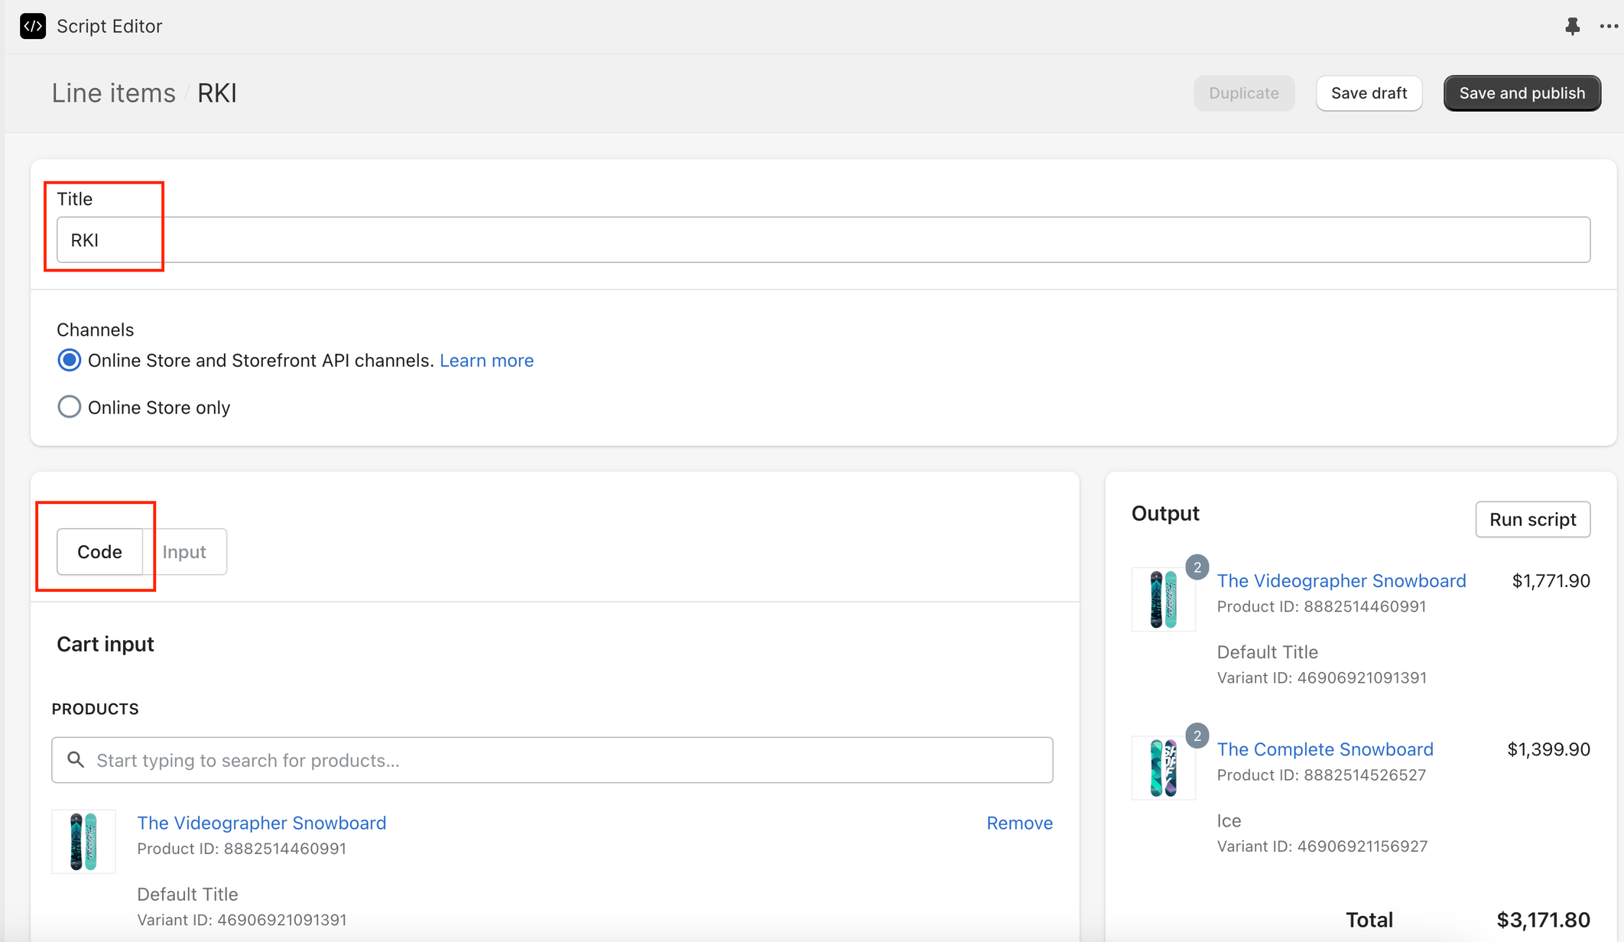This screenshot has width=1624, height=942.
Task: Click Save and publish button
Action: [1522, 93]
